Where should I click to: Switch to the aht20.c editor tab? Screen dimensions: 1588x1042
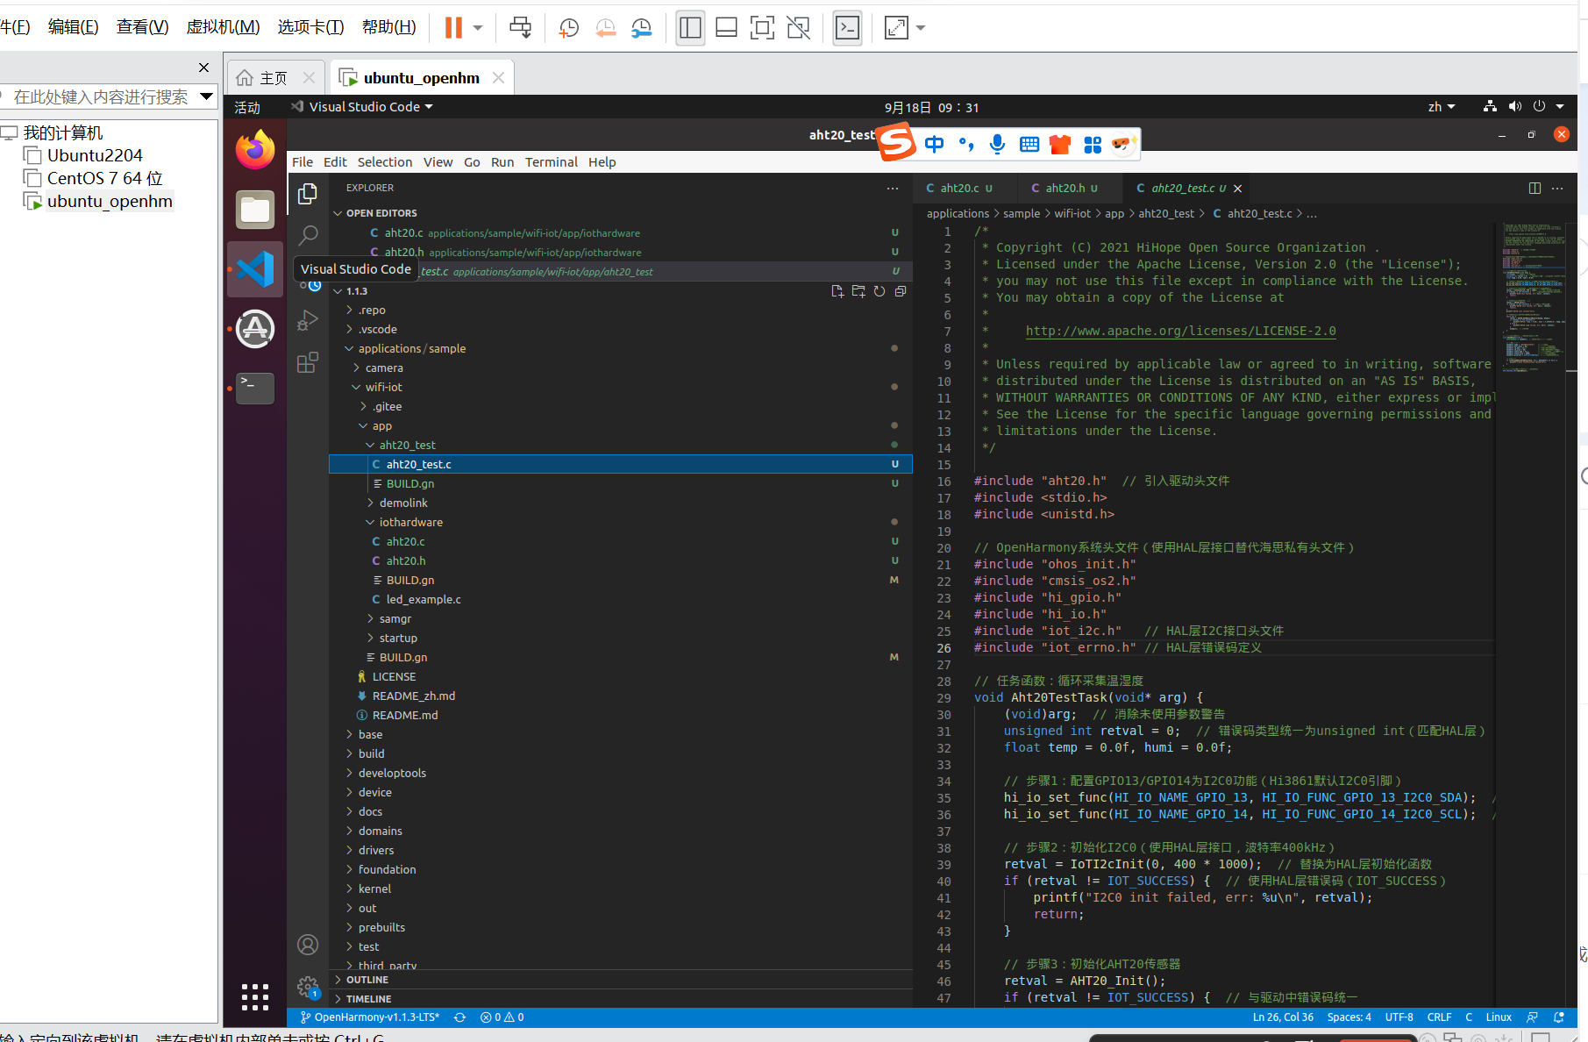960,188
